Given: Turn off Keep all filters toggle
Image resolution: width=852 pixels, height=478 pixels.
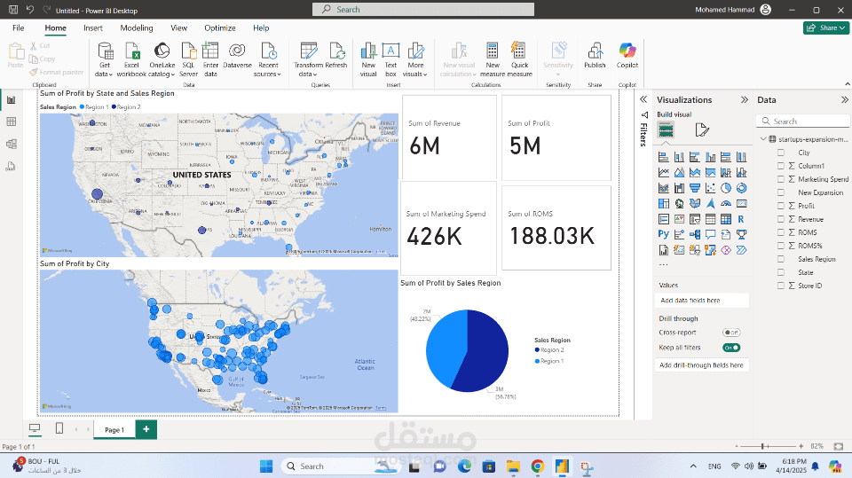Looking at the screenshot, I should click(x=731, y=348).
